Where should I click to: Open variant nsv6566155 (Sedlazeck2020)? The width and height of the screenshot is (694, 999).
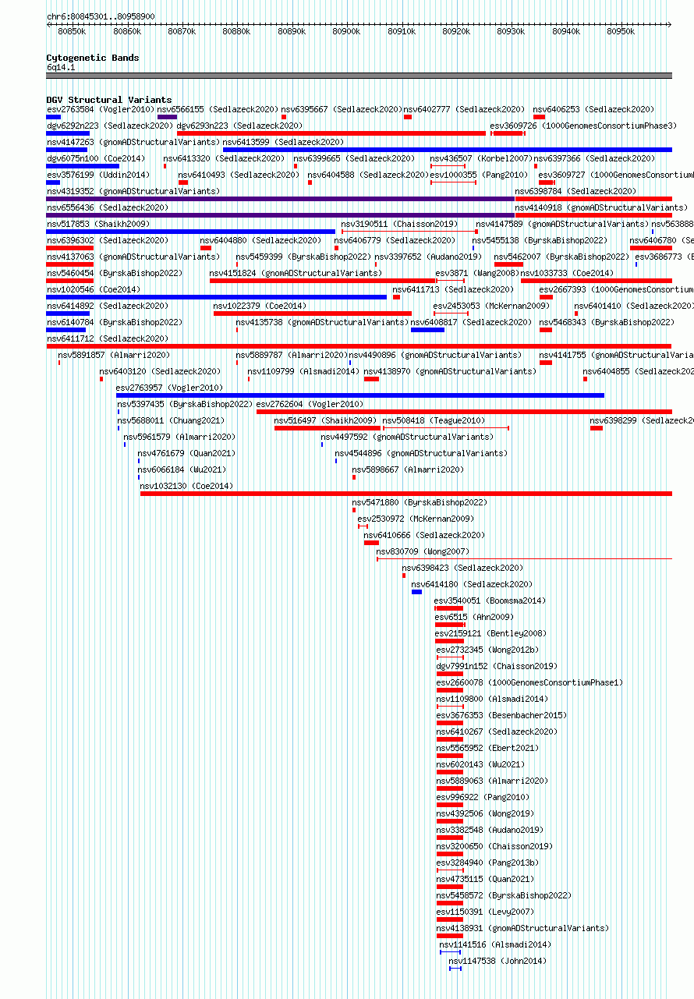(x=218, y=109)
